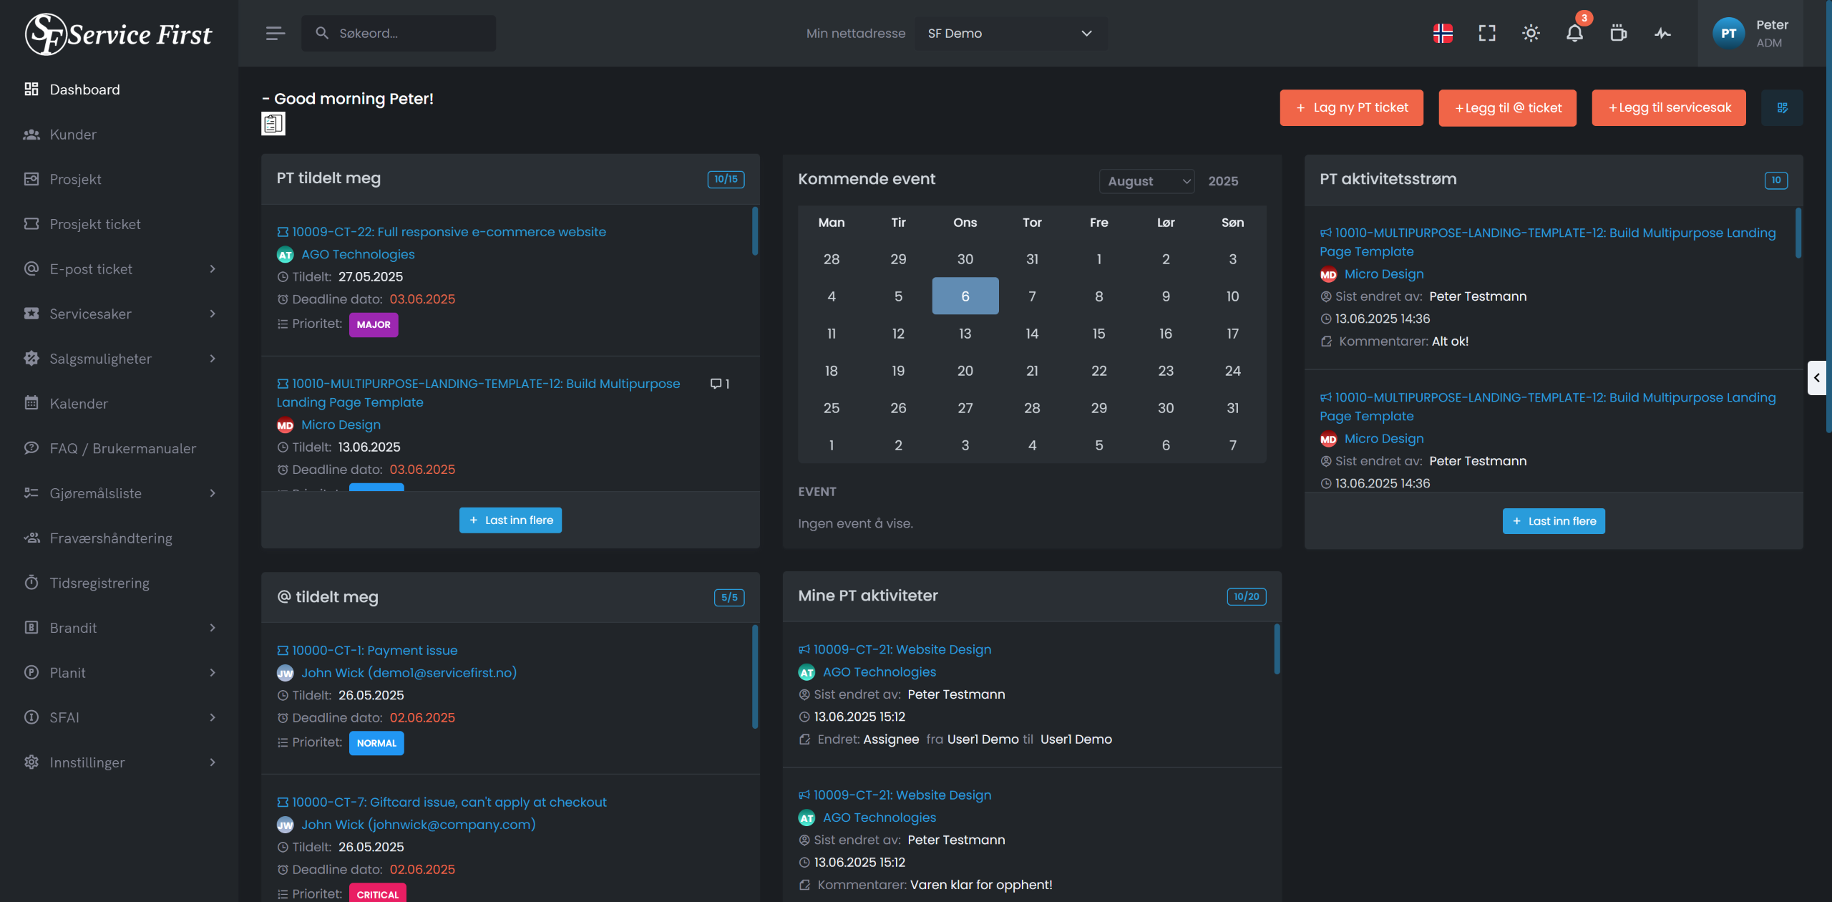Image resolution: width=1832 pixels, height=902 pixels.
Task: Collapse right side panel arrow
Action: pyautogui.click(x=1816, y=377)
